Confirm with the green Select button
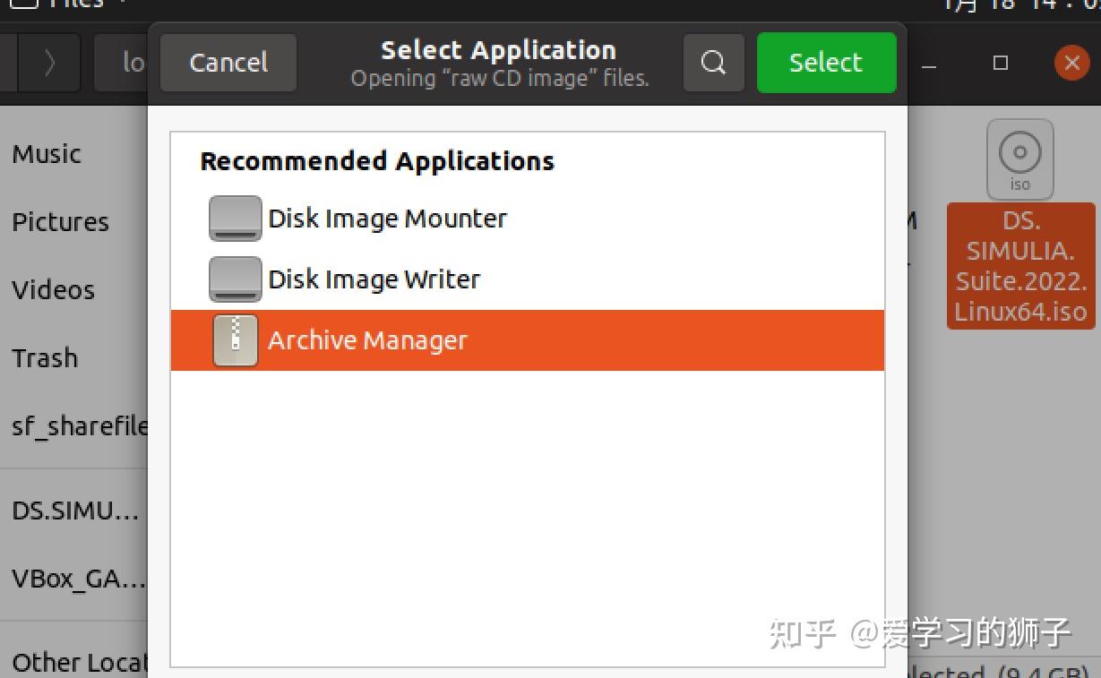 (x=825, y=63)
